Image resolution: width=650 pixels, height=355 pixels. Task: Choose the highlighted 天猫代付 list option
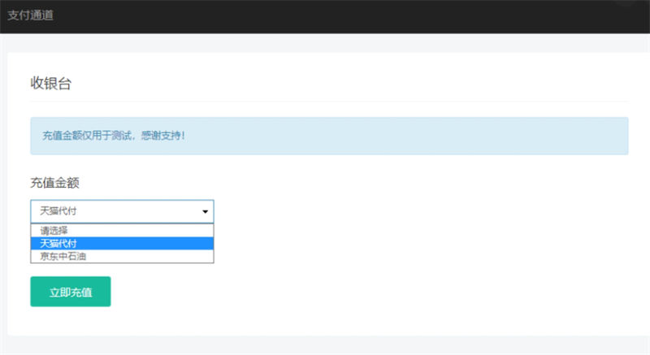[58, 243]
